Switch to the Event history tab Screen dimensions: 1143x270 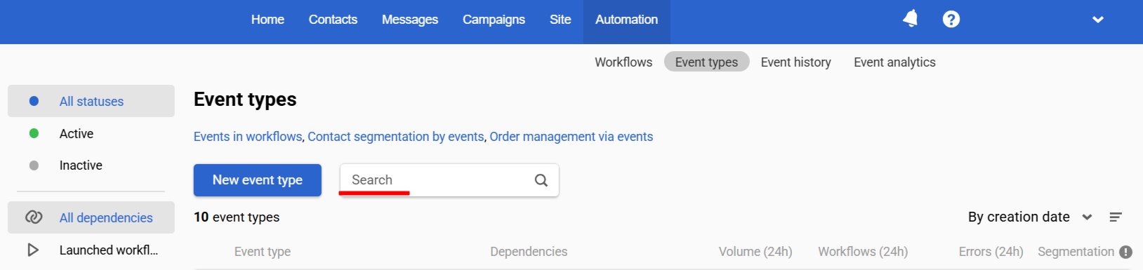pos(795,62)
